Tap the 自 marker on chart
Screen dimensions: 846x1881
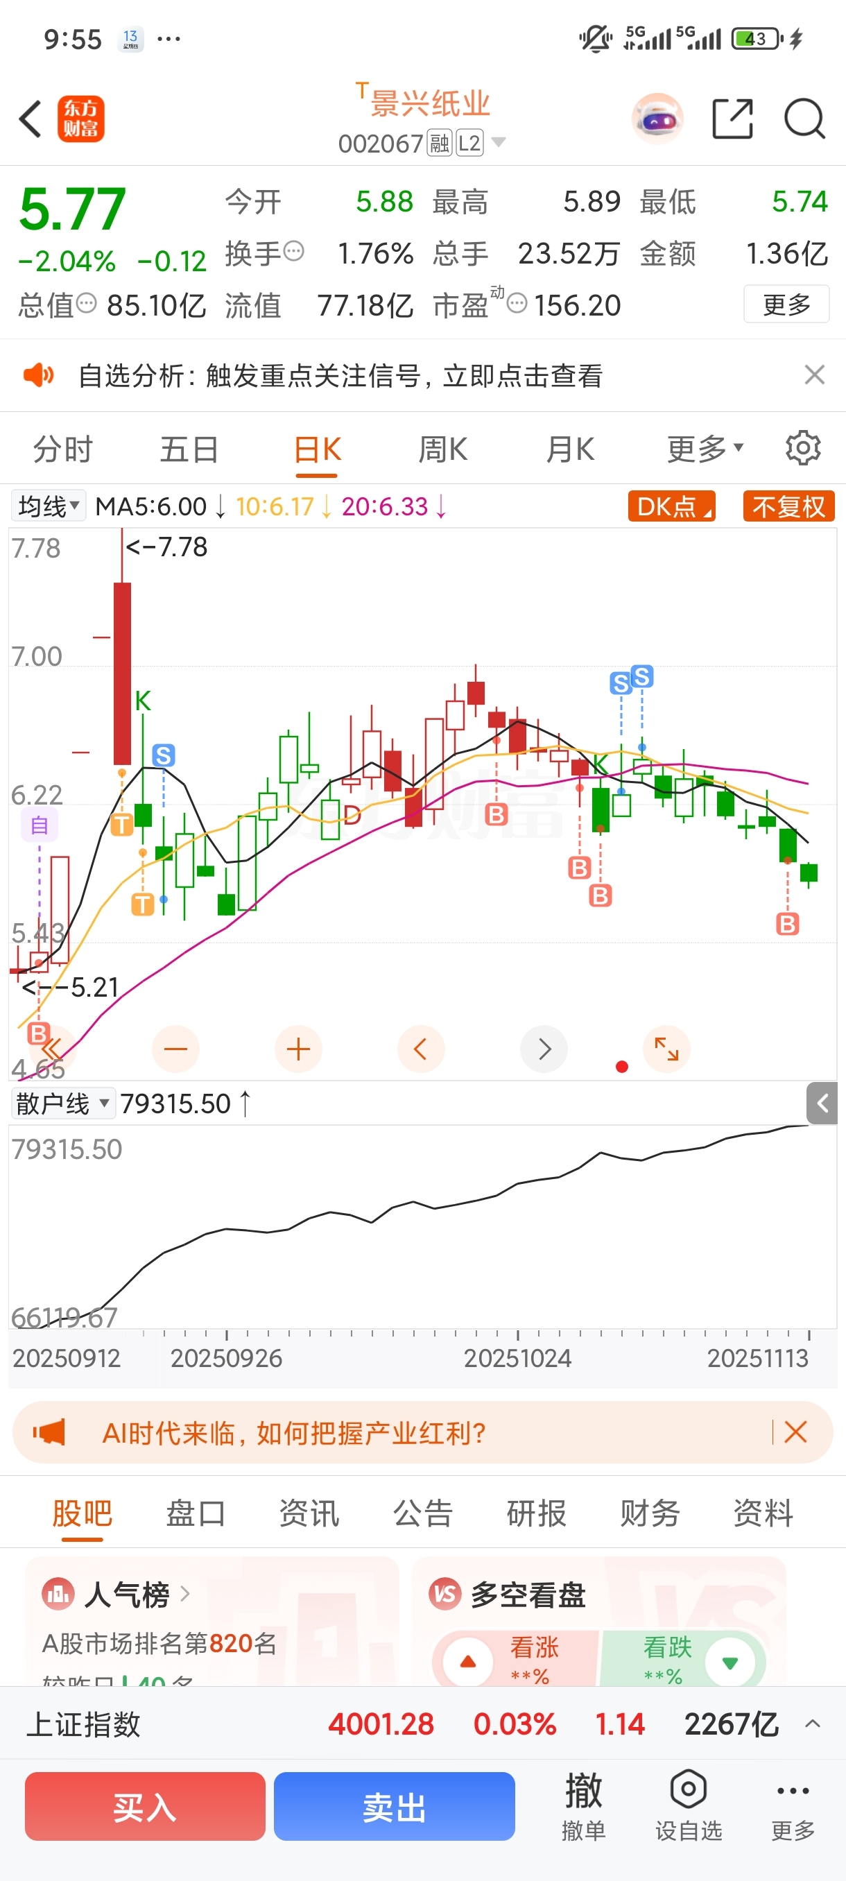[x=39, y=825]
